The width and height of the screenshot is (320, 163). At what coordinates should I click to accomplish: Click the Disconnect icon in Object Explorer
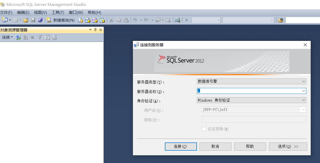tap(25, 38)
